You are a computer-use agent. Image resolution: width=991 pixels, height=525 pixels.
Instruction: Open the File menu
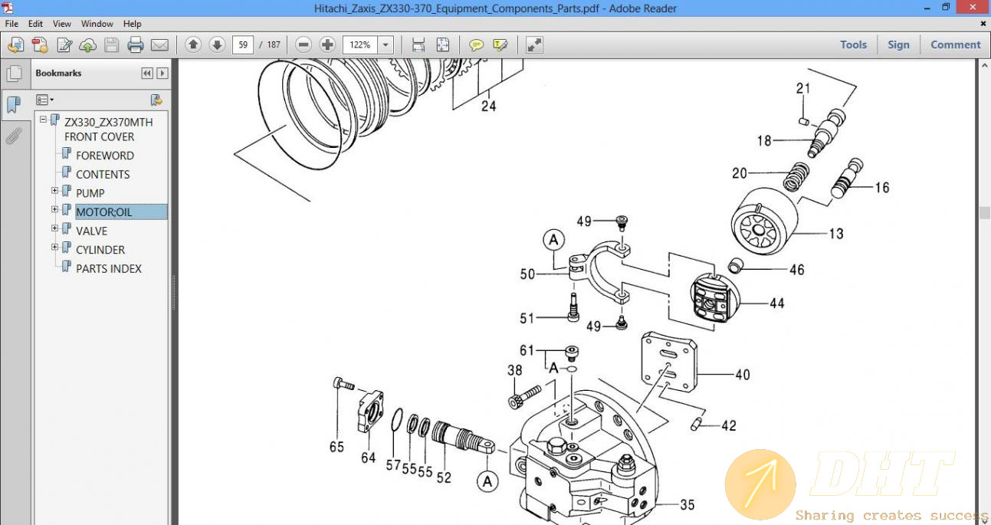(11, 24)
